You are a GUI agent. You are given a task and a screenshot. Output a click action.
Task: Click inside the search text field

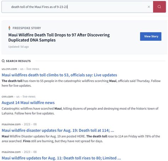click(x=77, y=7)
